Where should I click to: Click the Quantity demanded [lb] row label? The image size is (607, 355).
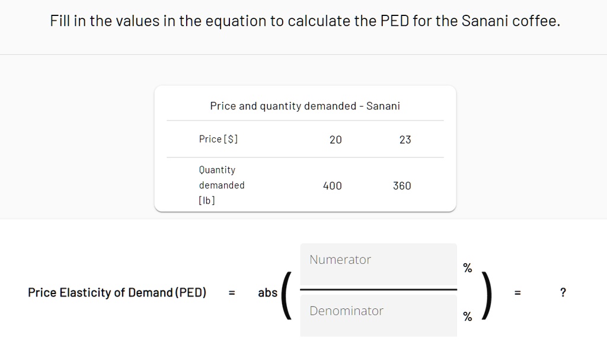[x=222, y=185]
